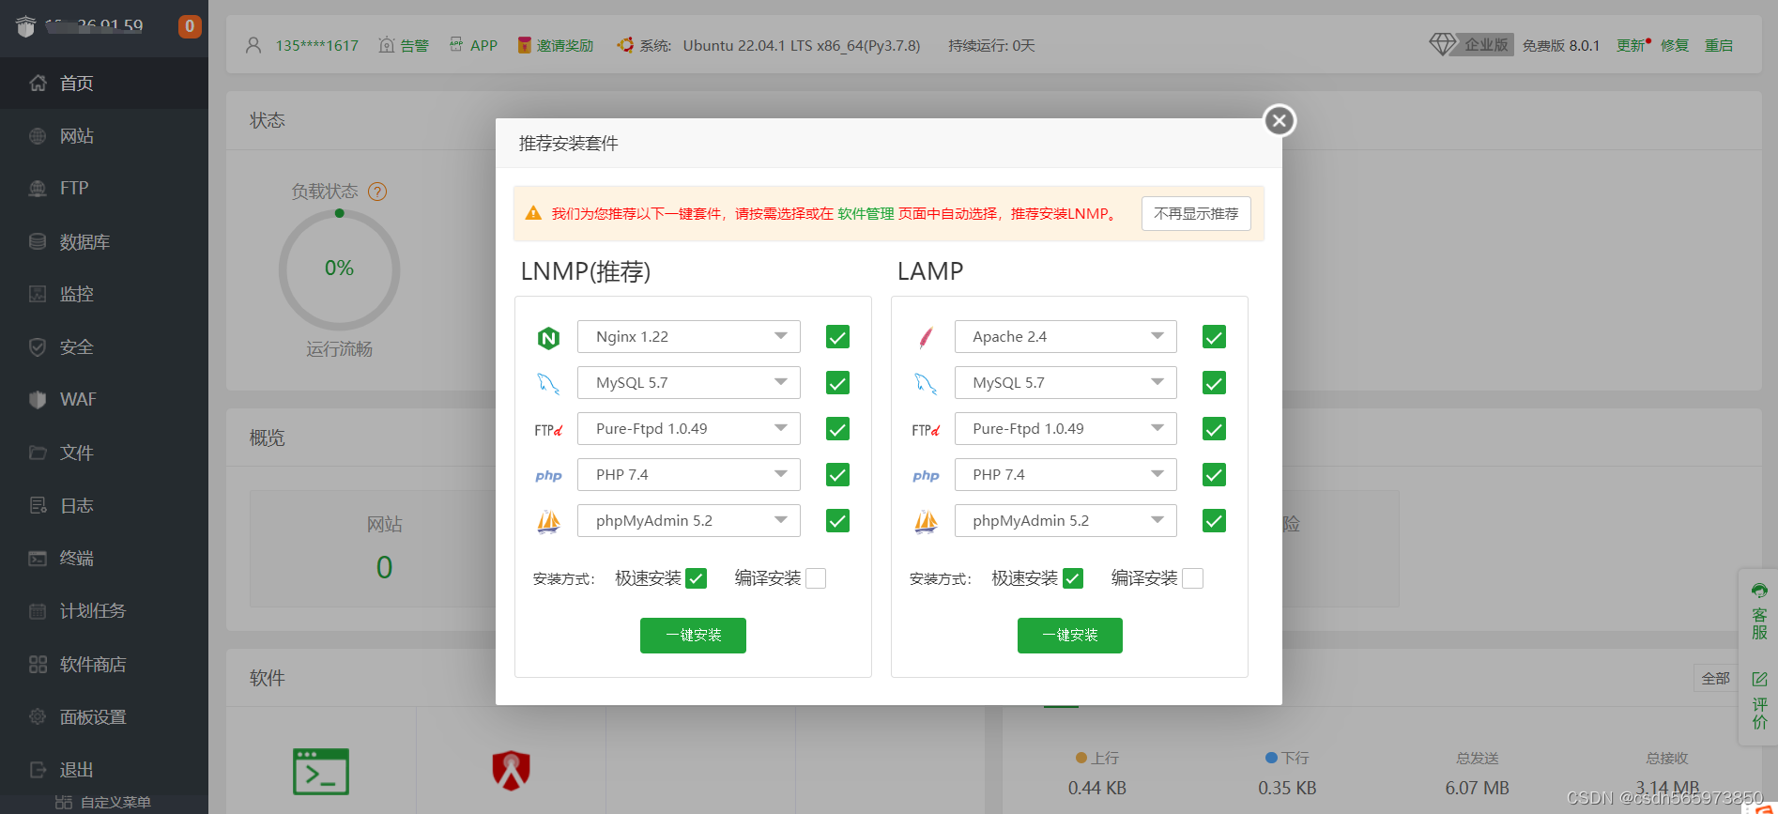The height and width of the screenshot is (814, 1778).
Task: Click the WAF shield icon
Action: (38, 399)
